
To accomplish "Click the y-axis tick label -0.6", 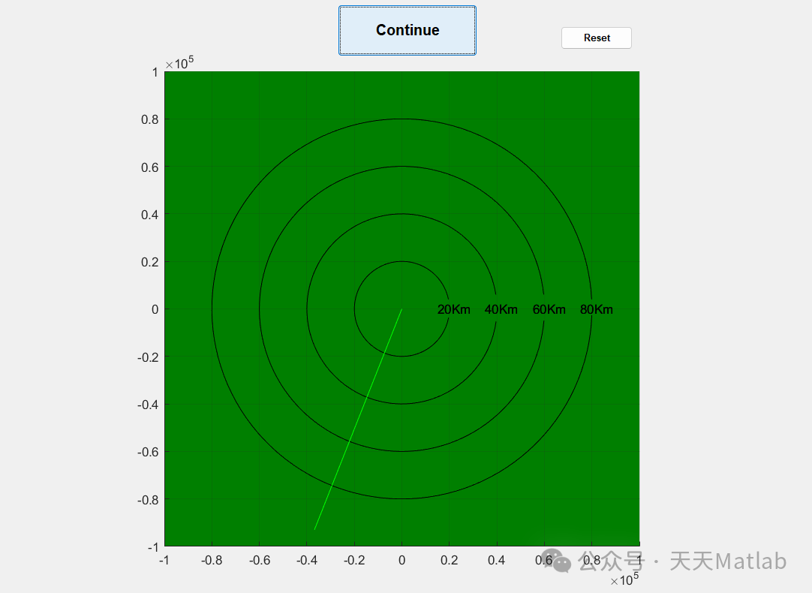I will click(148, 452).
